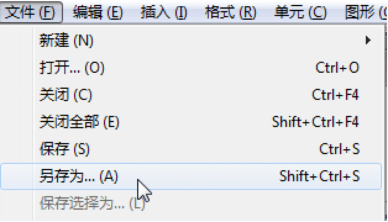The image size is (388, 222).
Task: Click the Shift+Ctrl+S shortcut text
Action: pos(319,176)
